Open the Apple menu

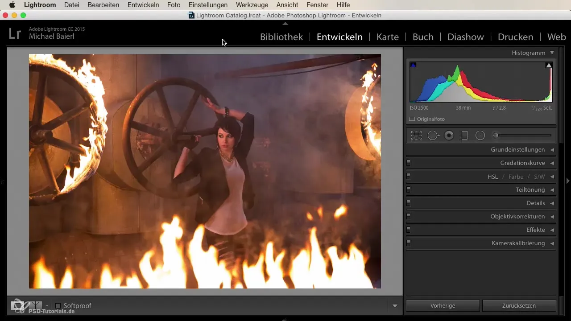pyautogui.click(x=12, y=5)
